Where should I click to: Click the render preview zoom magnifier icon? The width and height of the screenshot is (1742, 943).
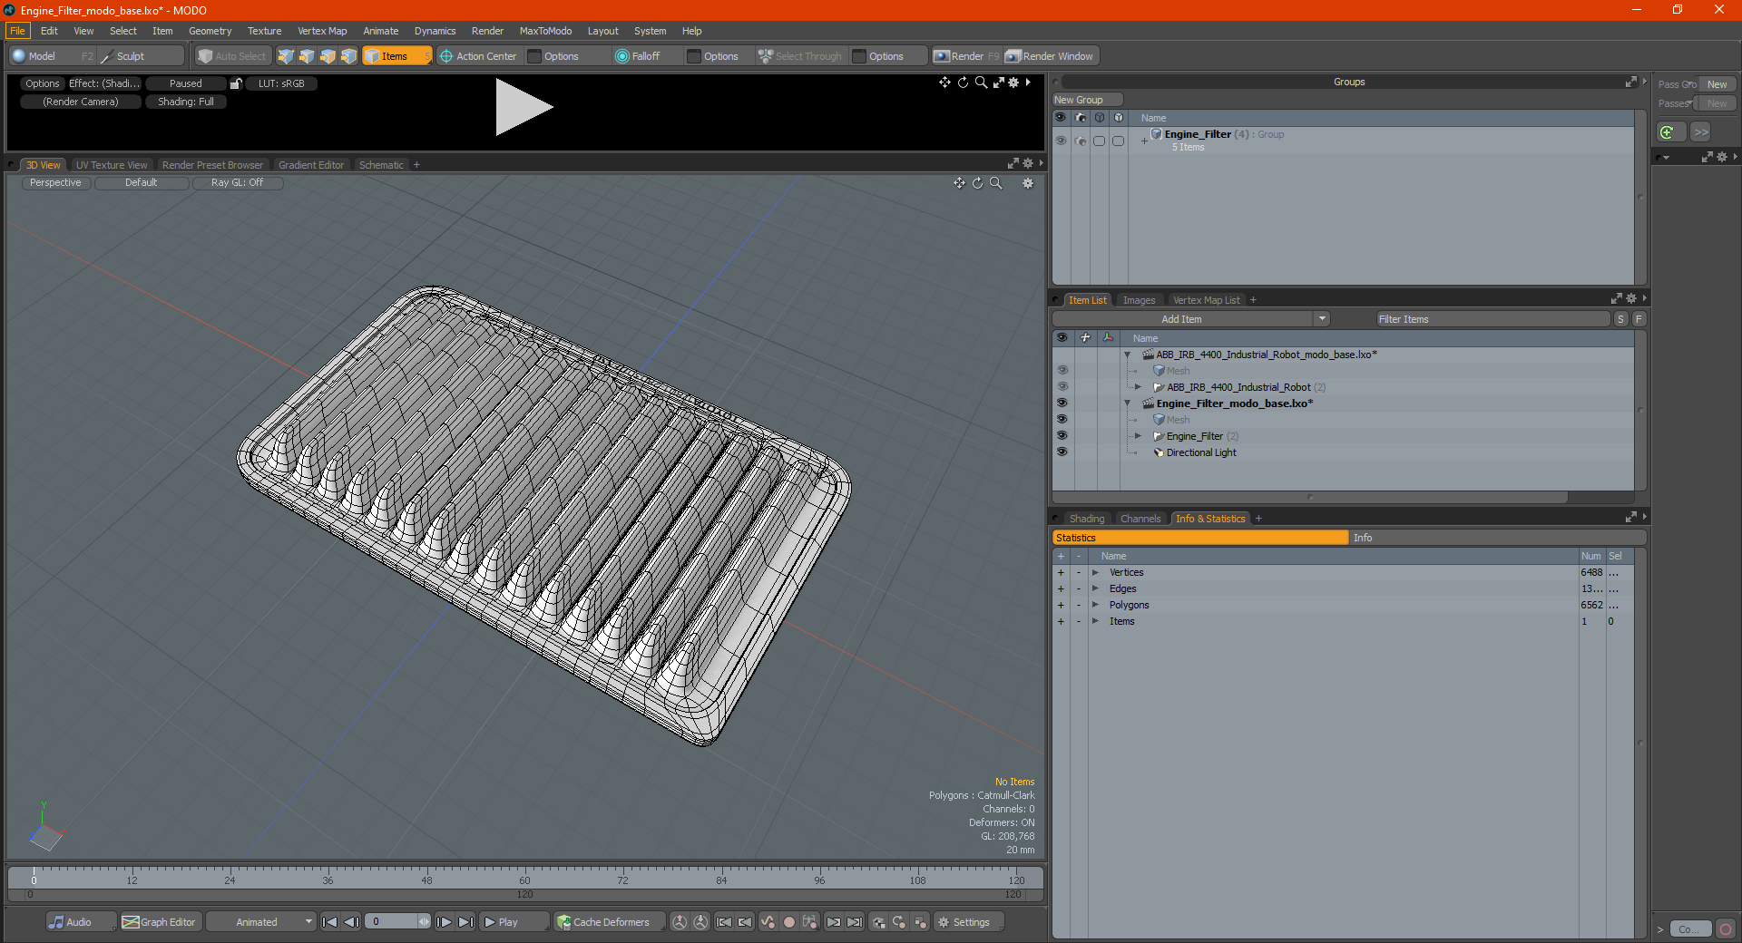click(981, 83)
